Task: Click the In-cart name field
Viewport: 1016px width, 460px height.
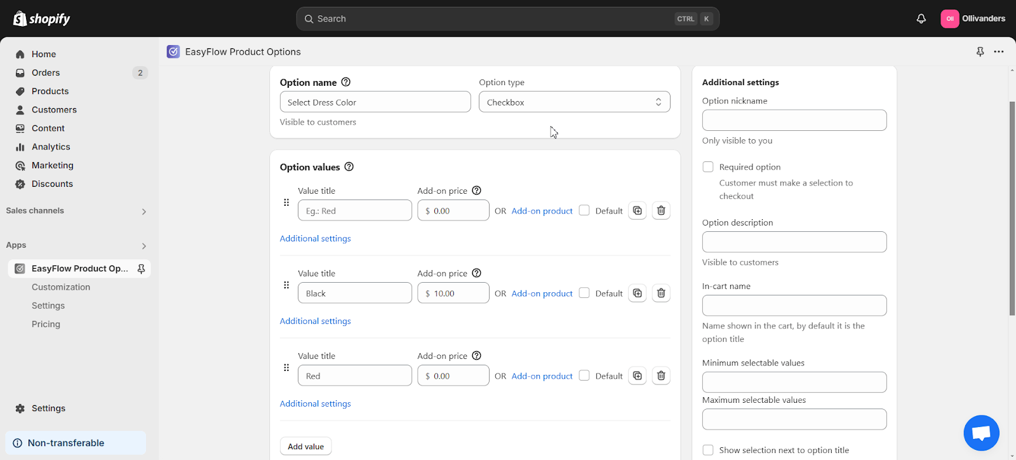Action: pyautogui.click(x=794, y=305)
